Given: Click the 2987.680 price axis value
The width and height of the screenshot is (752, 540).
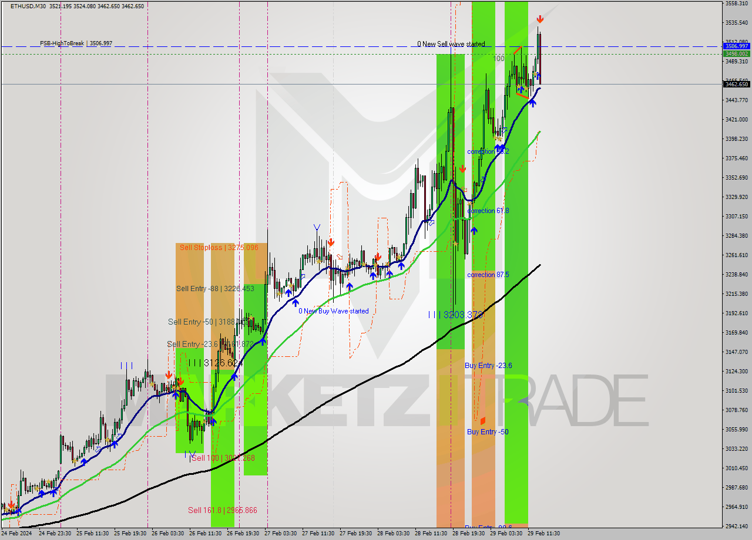Looking at the screenshot, I should point(736,488).
